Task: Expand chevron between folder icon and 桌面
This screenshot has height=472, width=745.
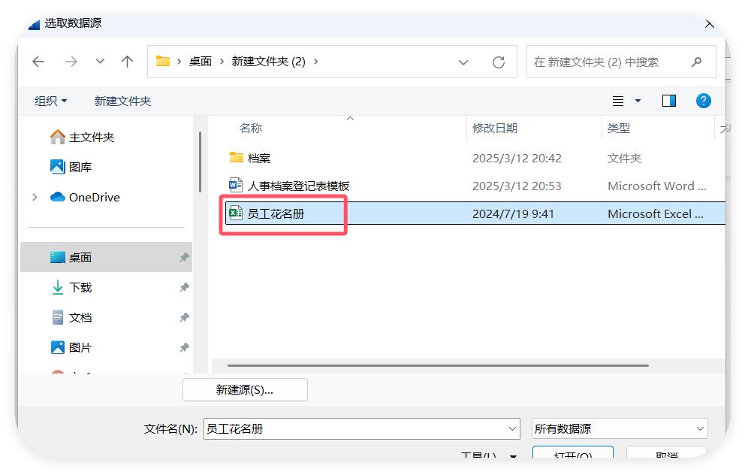Action: [179, 62]
